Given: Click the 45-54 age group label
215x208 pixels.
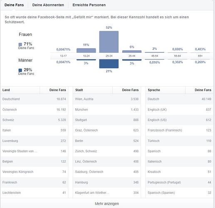Looking at the screenshot, I should pyautogui.click(x=154, y=56).
